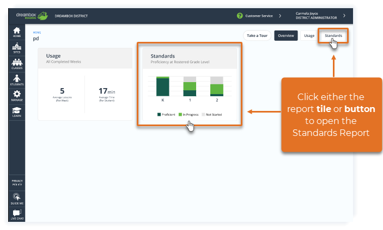Open the Classes sidebar icon
The height and width of the screenshot is (230, 383).
[x=17, y=64]
